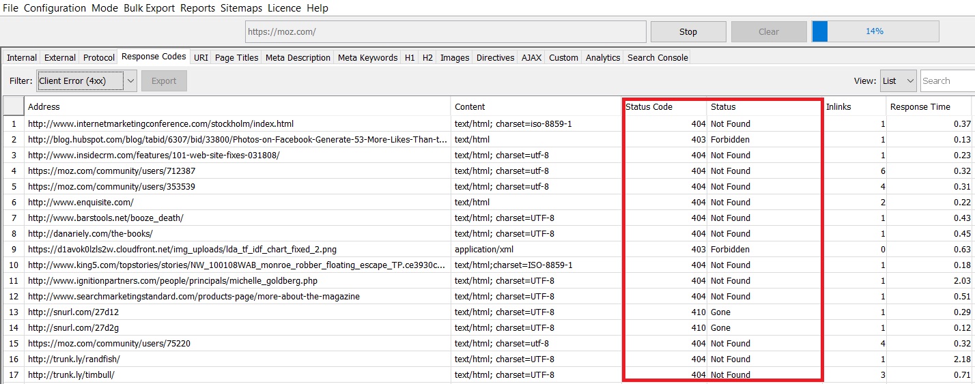
Task: Open the Bulk Export menu
Action: pyautogui.click(x=149, y=8)
